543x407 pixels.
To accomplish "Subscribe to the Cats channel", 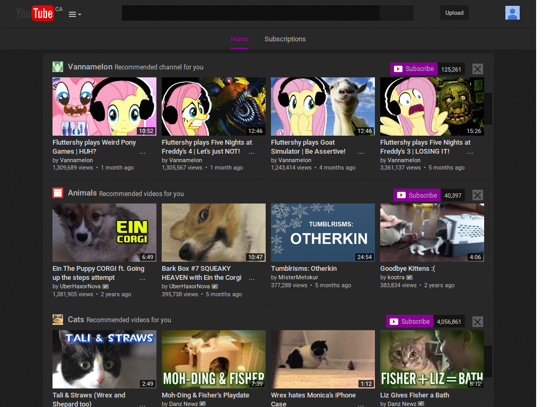I will click(x=410, y=322).
